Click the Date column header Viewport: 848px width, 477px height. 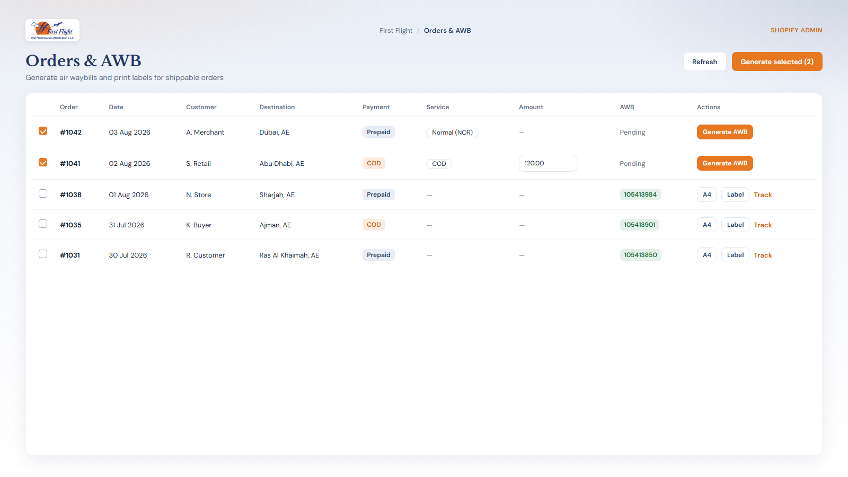pos(116,107)
